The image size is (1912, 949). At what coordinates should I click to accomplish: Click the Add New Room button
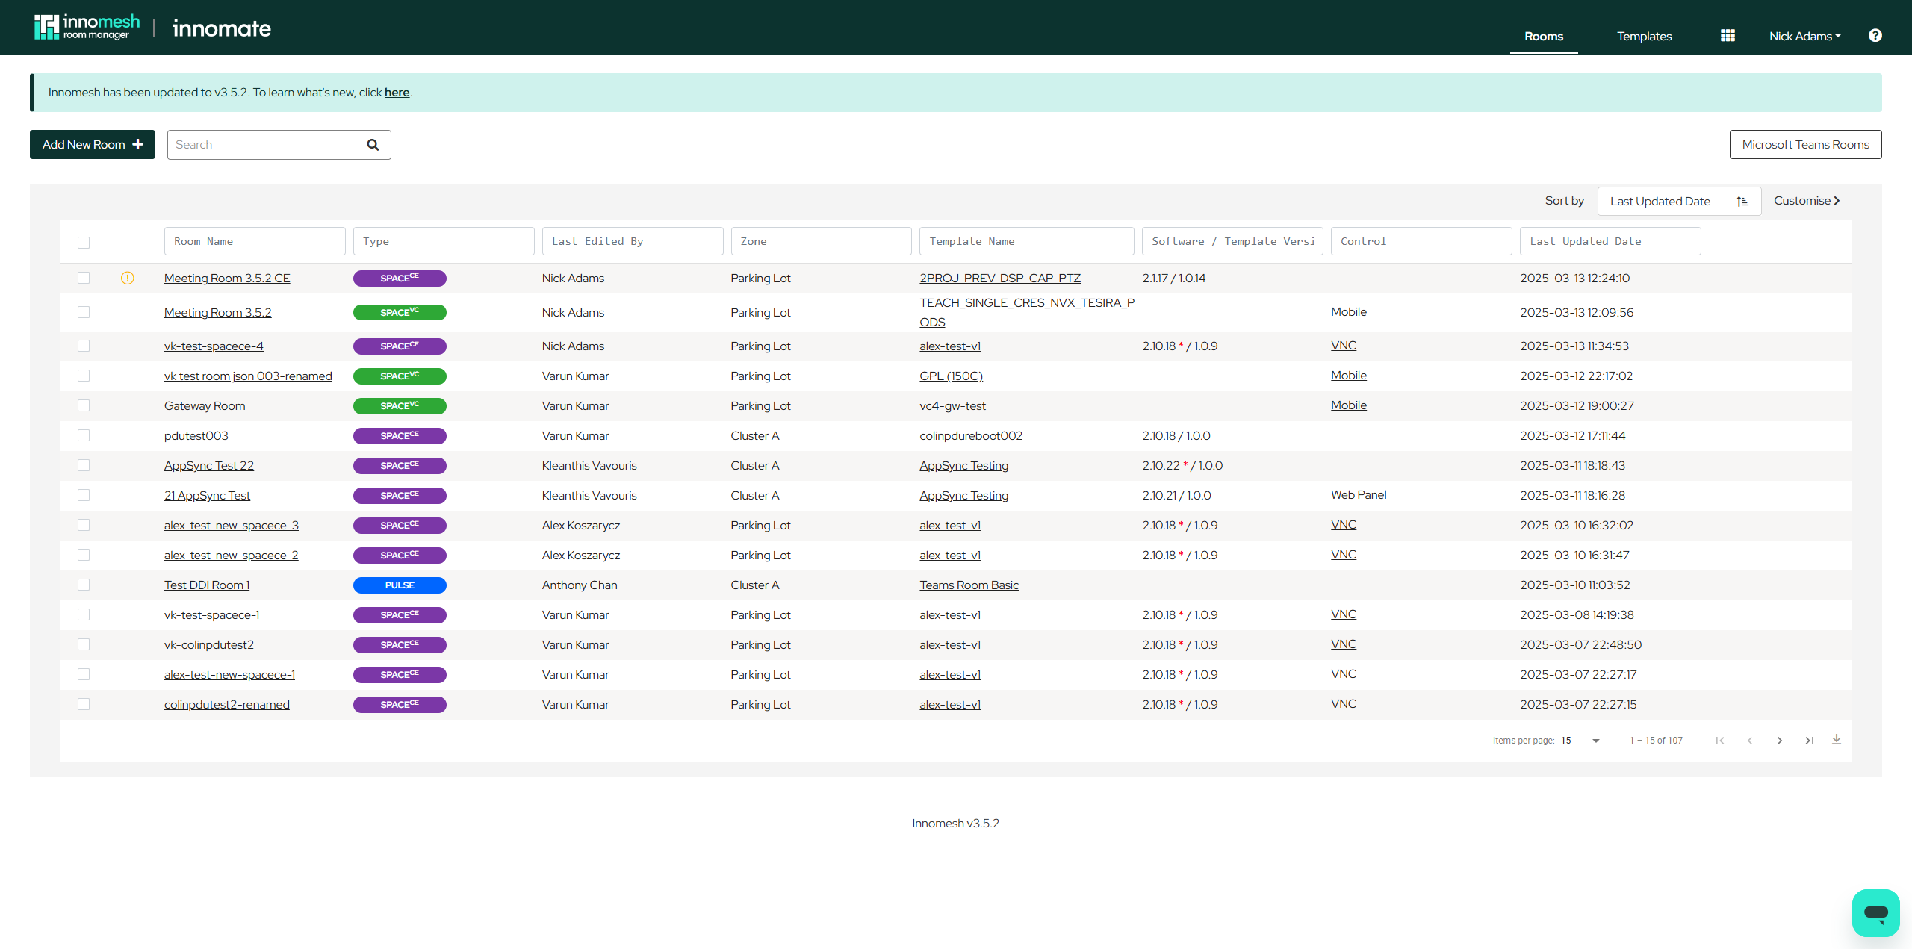tap(93, 145)
